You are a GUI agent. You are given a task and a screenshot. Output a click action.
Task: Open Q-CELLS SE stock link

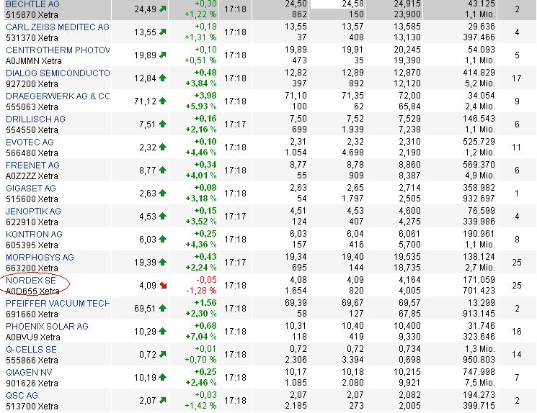point(31,350)
